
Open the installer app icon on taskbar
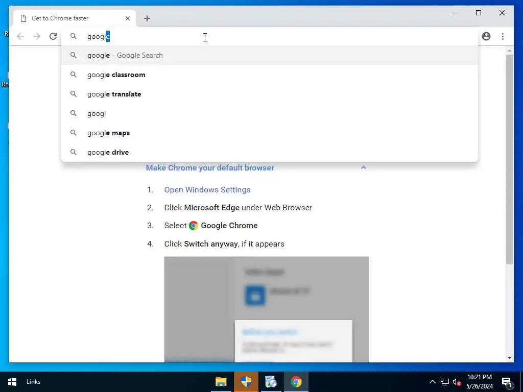[x=271, y=382]
